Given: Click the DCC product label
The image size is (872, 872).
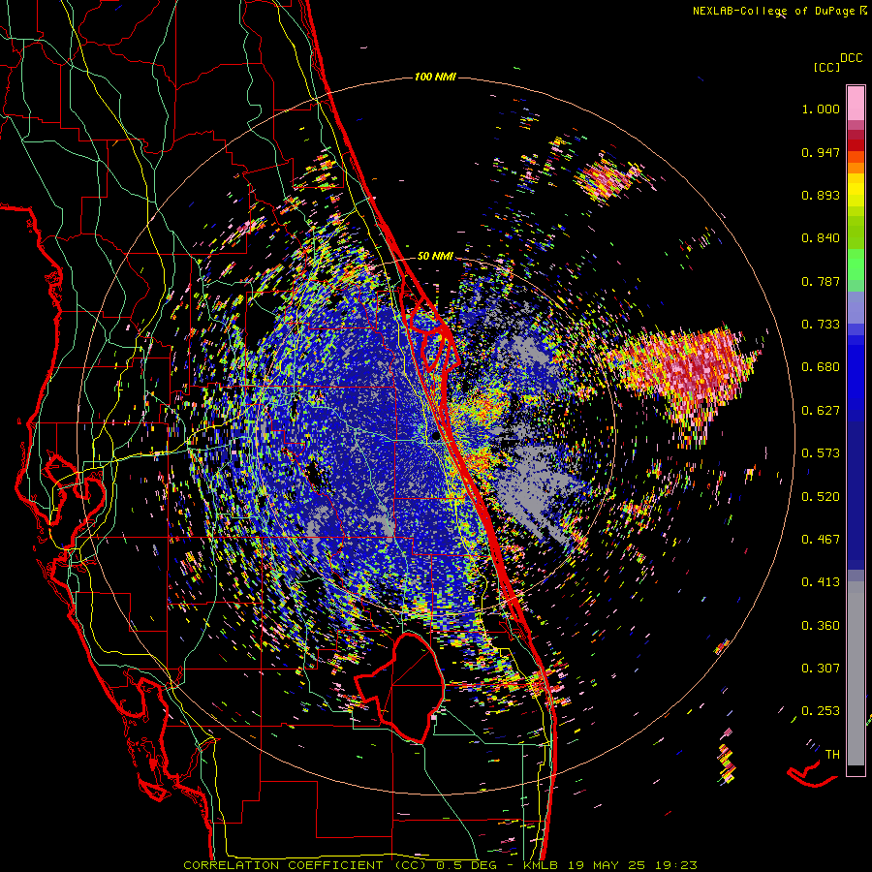Looking at the screenshot, I should pyautogui.click(x=851, y=58).
